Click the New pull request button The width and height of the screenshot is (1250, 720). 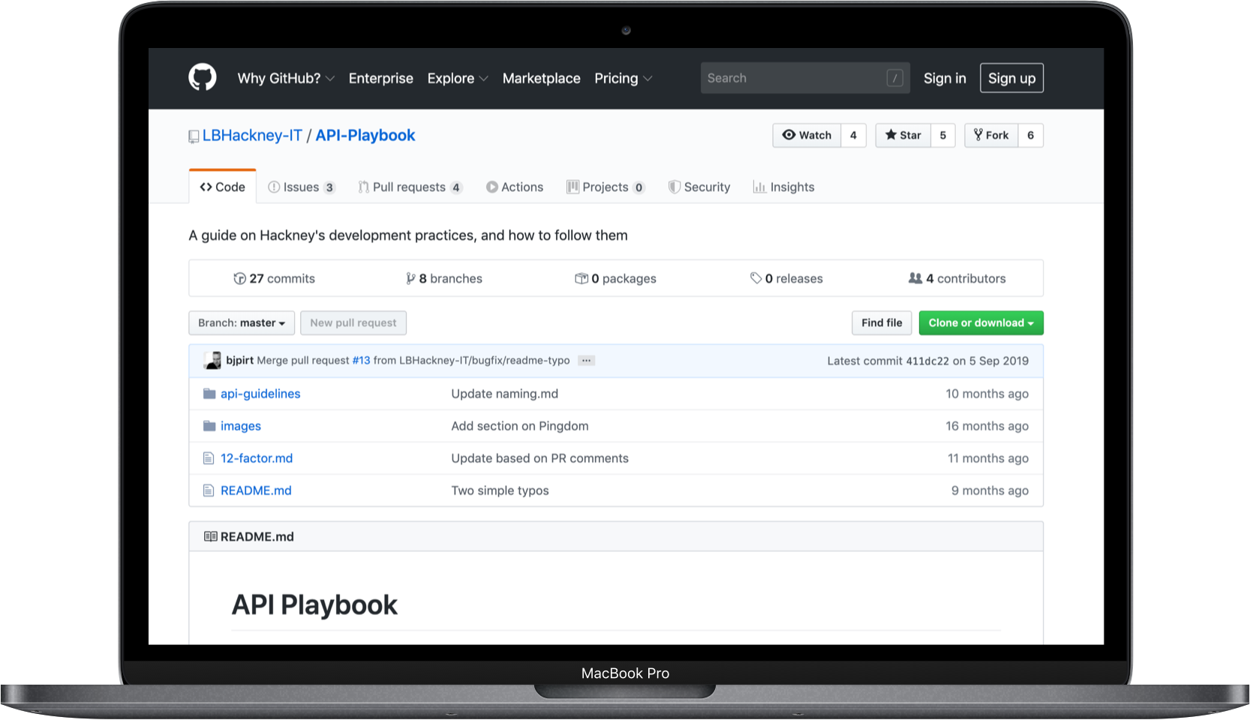[x=353, y=323]
